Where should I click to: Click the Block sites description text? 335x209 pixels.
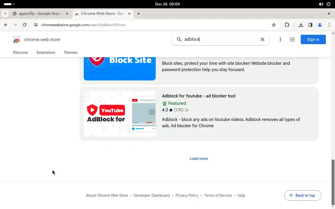[226, 66]
